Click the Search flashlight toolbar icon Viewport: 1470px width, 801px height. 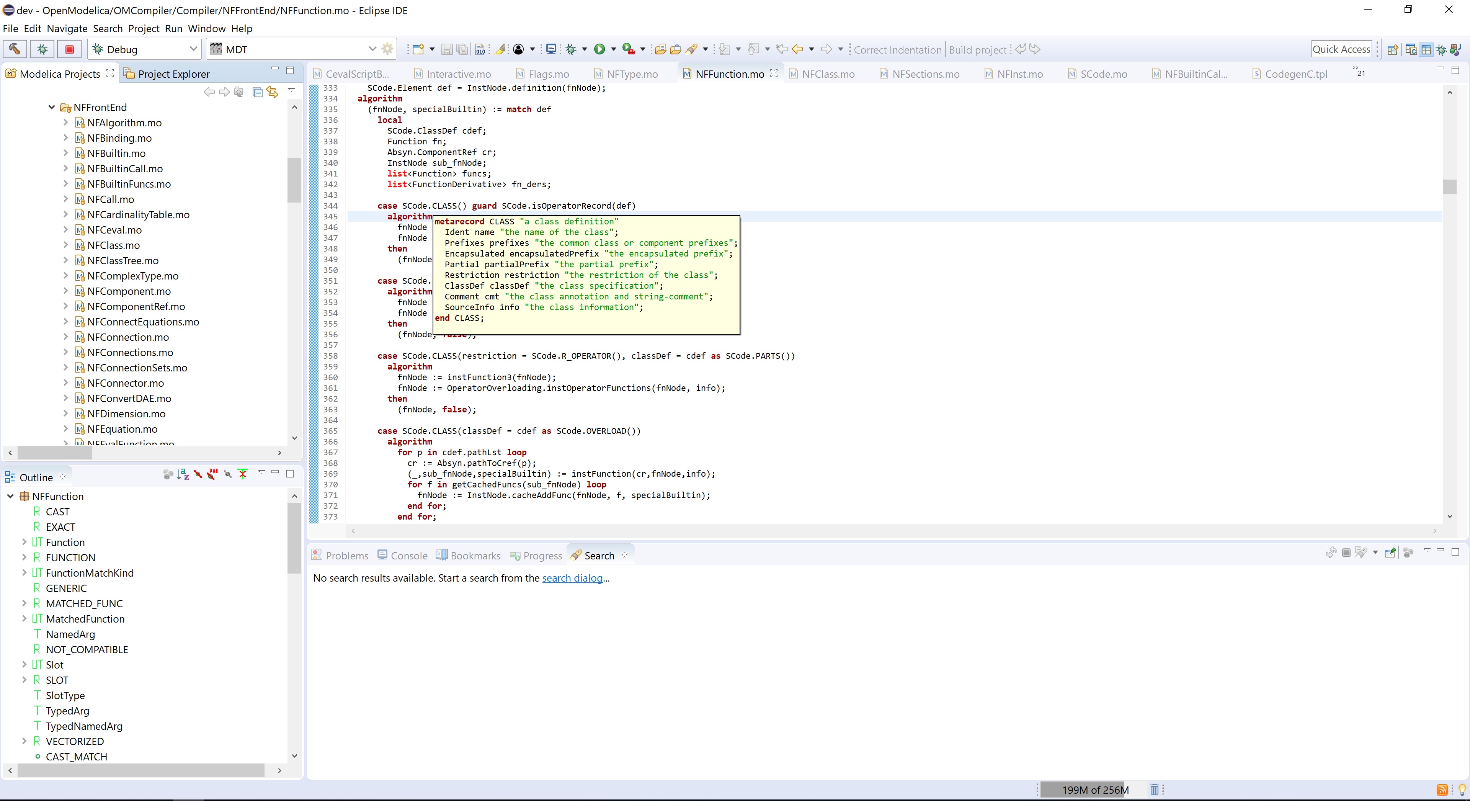point(692,49)
